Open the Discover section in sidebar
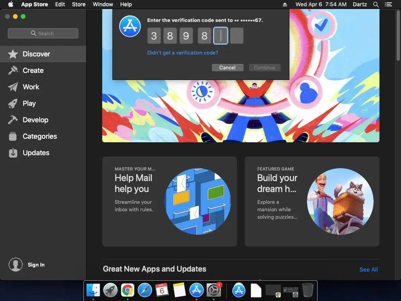 [x=43, y=54]
